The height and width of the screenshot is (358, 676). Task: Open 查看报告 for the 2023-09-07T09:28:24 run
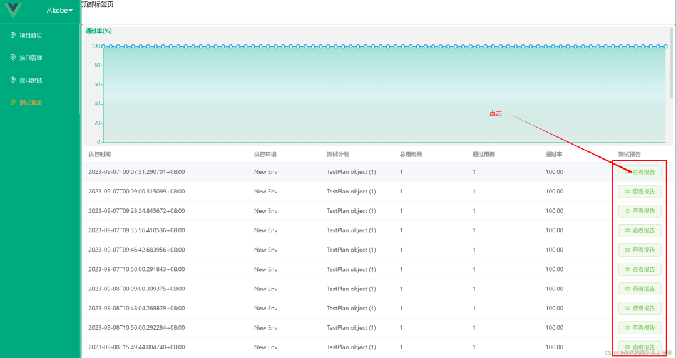(639, 211)
